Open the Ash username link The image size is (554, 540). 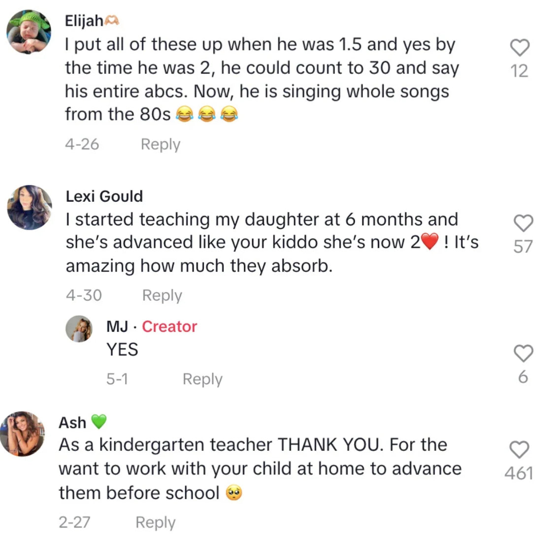click(x=72, y=422)
